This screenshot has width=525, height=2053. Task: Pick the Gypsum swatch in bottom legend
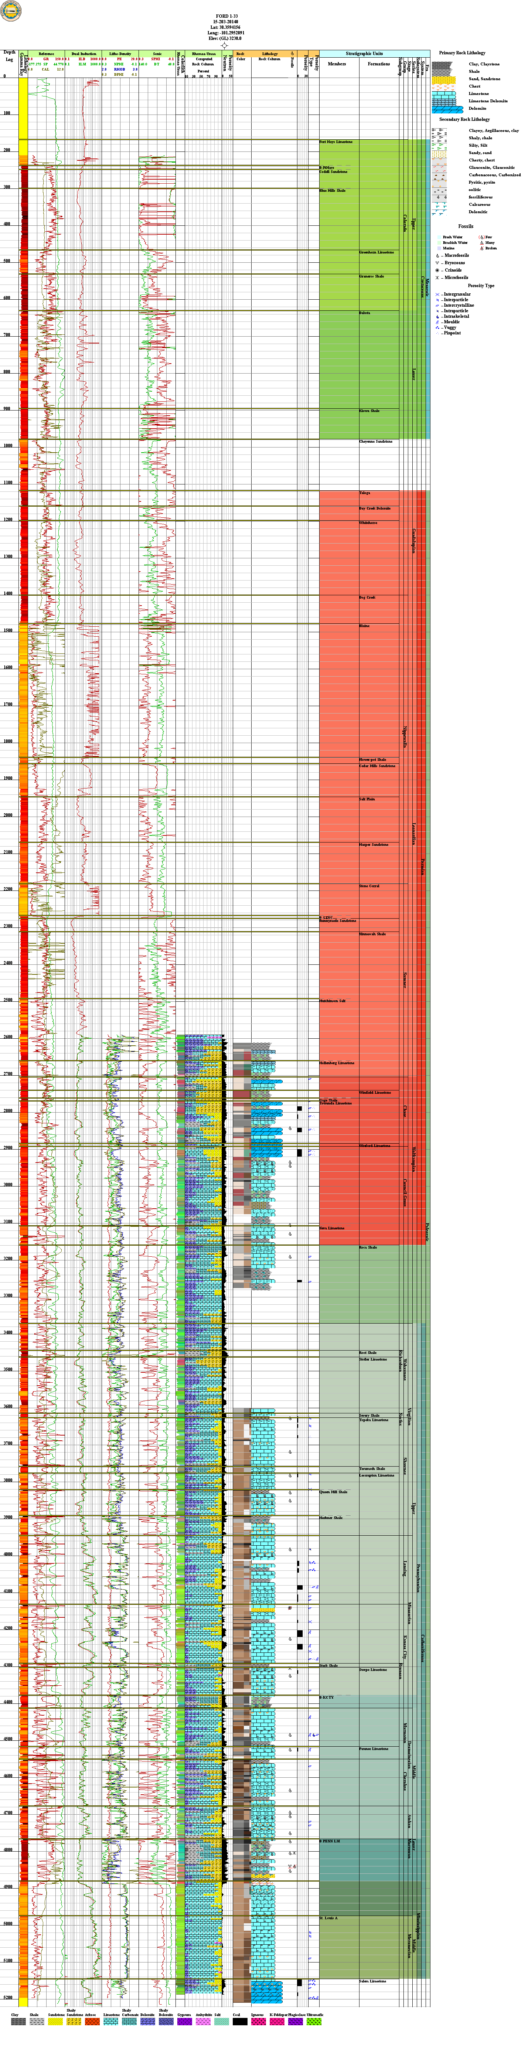coord(184,2021)
